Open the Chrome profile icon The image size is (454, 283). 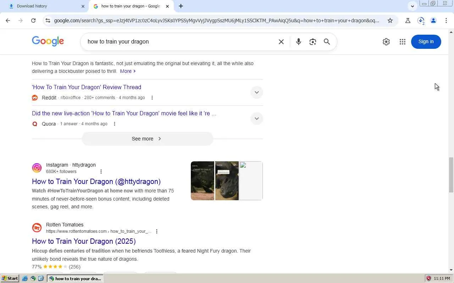click(433, 21)
